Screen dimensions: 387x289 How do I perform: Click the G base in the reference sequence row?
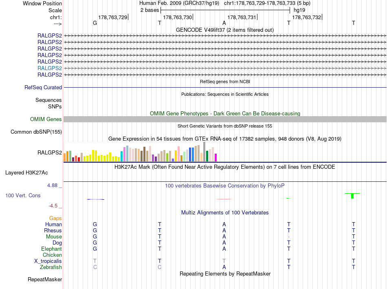[95, 23]
